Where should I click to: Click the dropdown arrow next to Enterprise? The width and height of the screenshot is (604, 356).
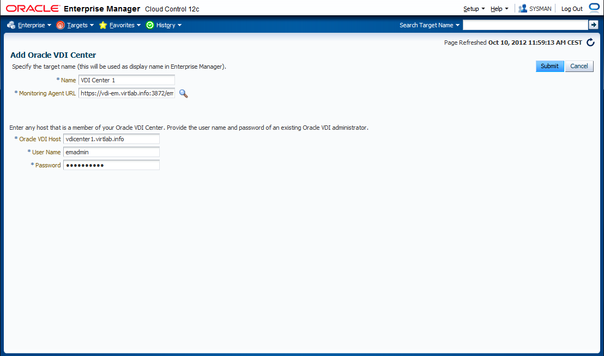[49, 26]
